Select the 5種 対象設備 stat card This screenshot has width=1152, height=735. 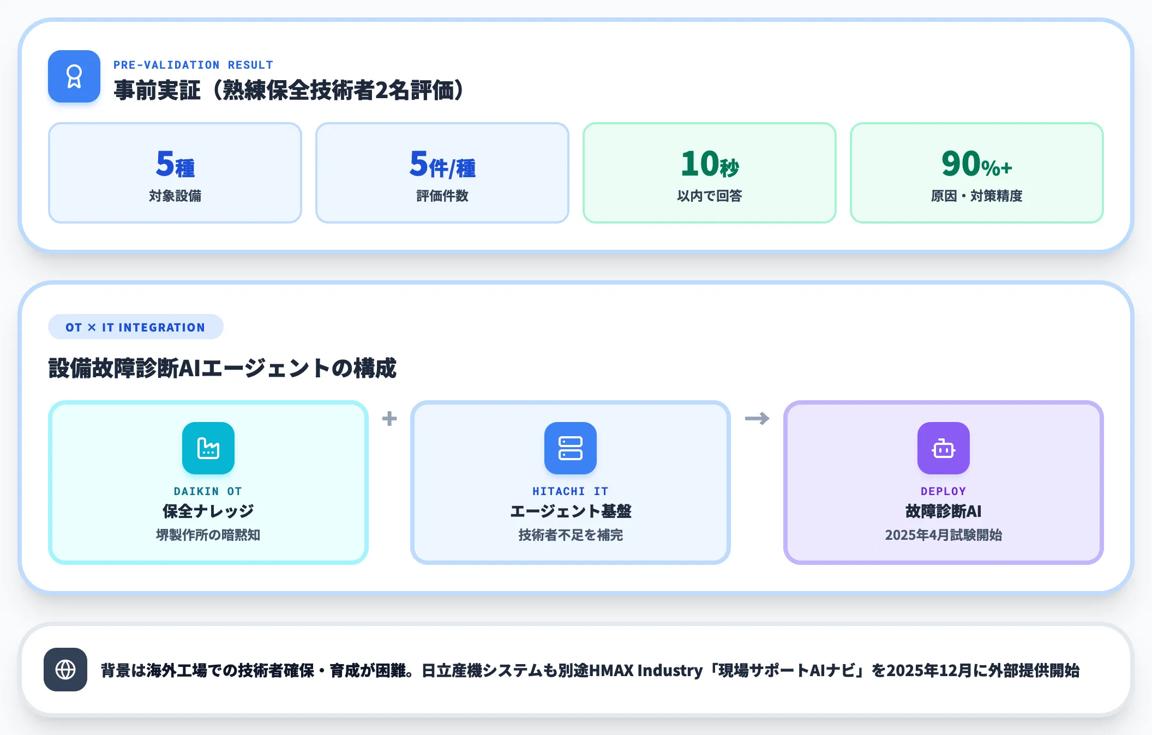click(175, 173)
